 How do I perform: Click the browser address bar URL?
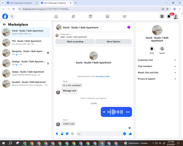tap(45, 9)
